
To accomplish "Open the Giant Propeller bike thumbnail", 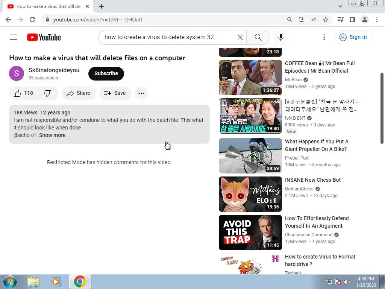I will (250, 156).
